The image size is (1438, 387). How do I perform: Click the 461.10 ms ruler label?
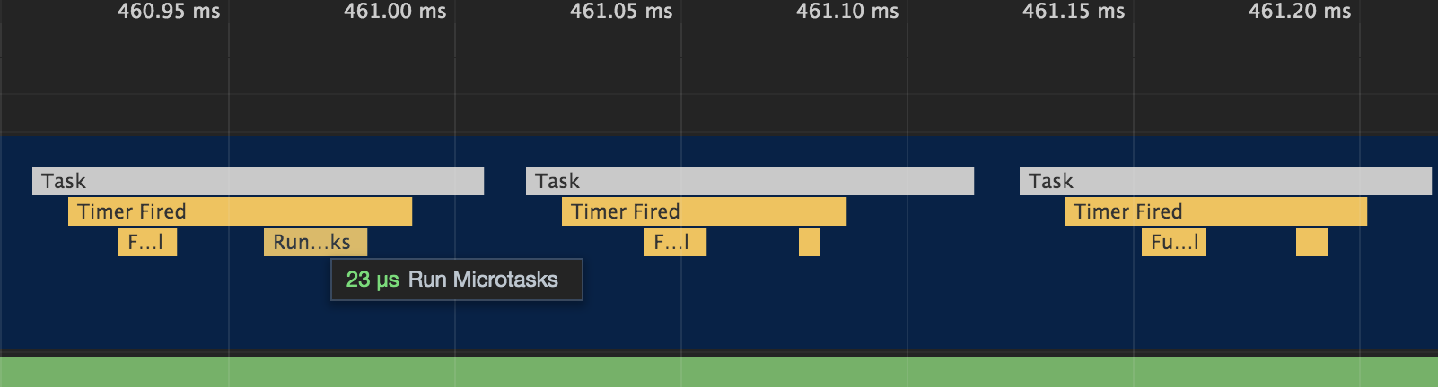pos(847,12)
